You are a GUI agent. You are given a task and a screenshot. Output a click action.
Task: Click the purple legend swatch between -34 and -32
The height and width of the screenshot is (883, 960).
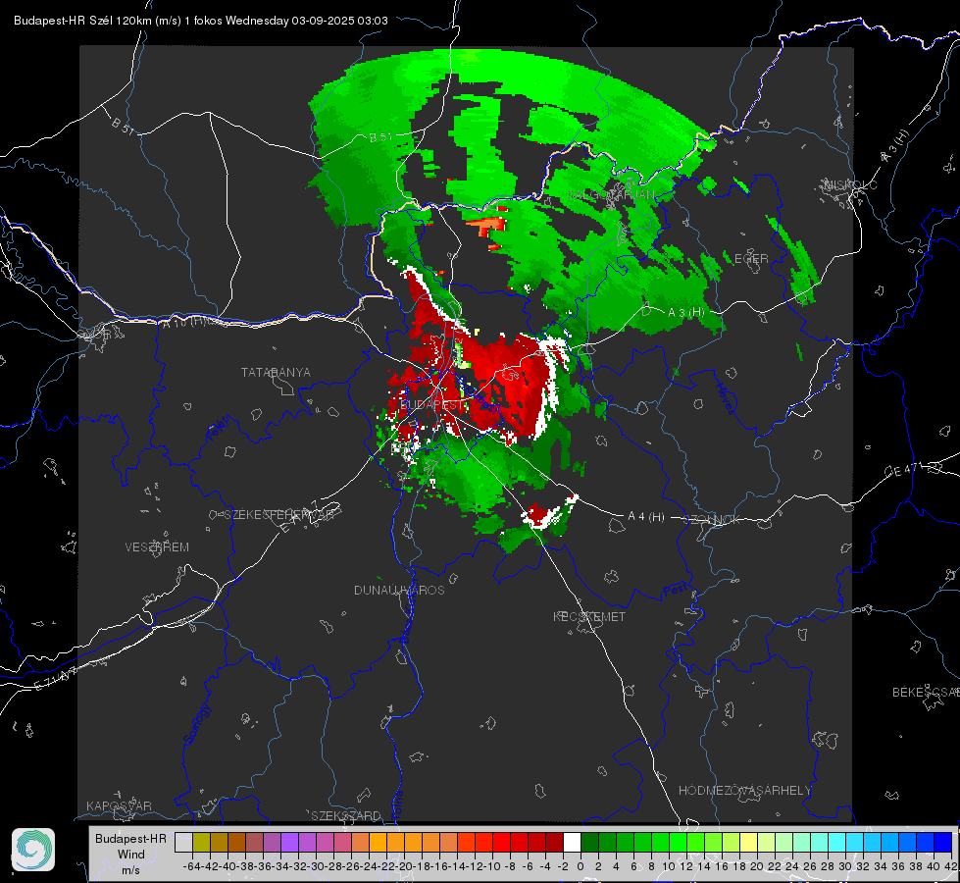click(x=289, y=842)
